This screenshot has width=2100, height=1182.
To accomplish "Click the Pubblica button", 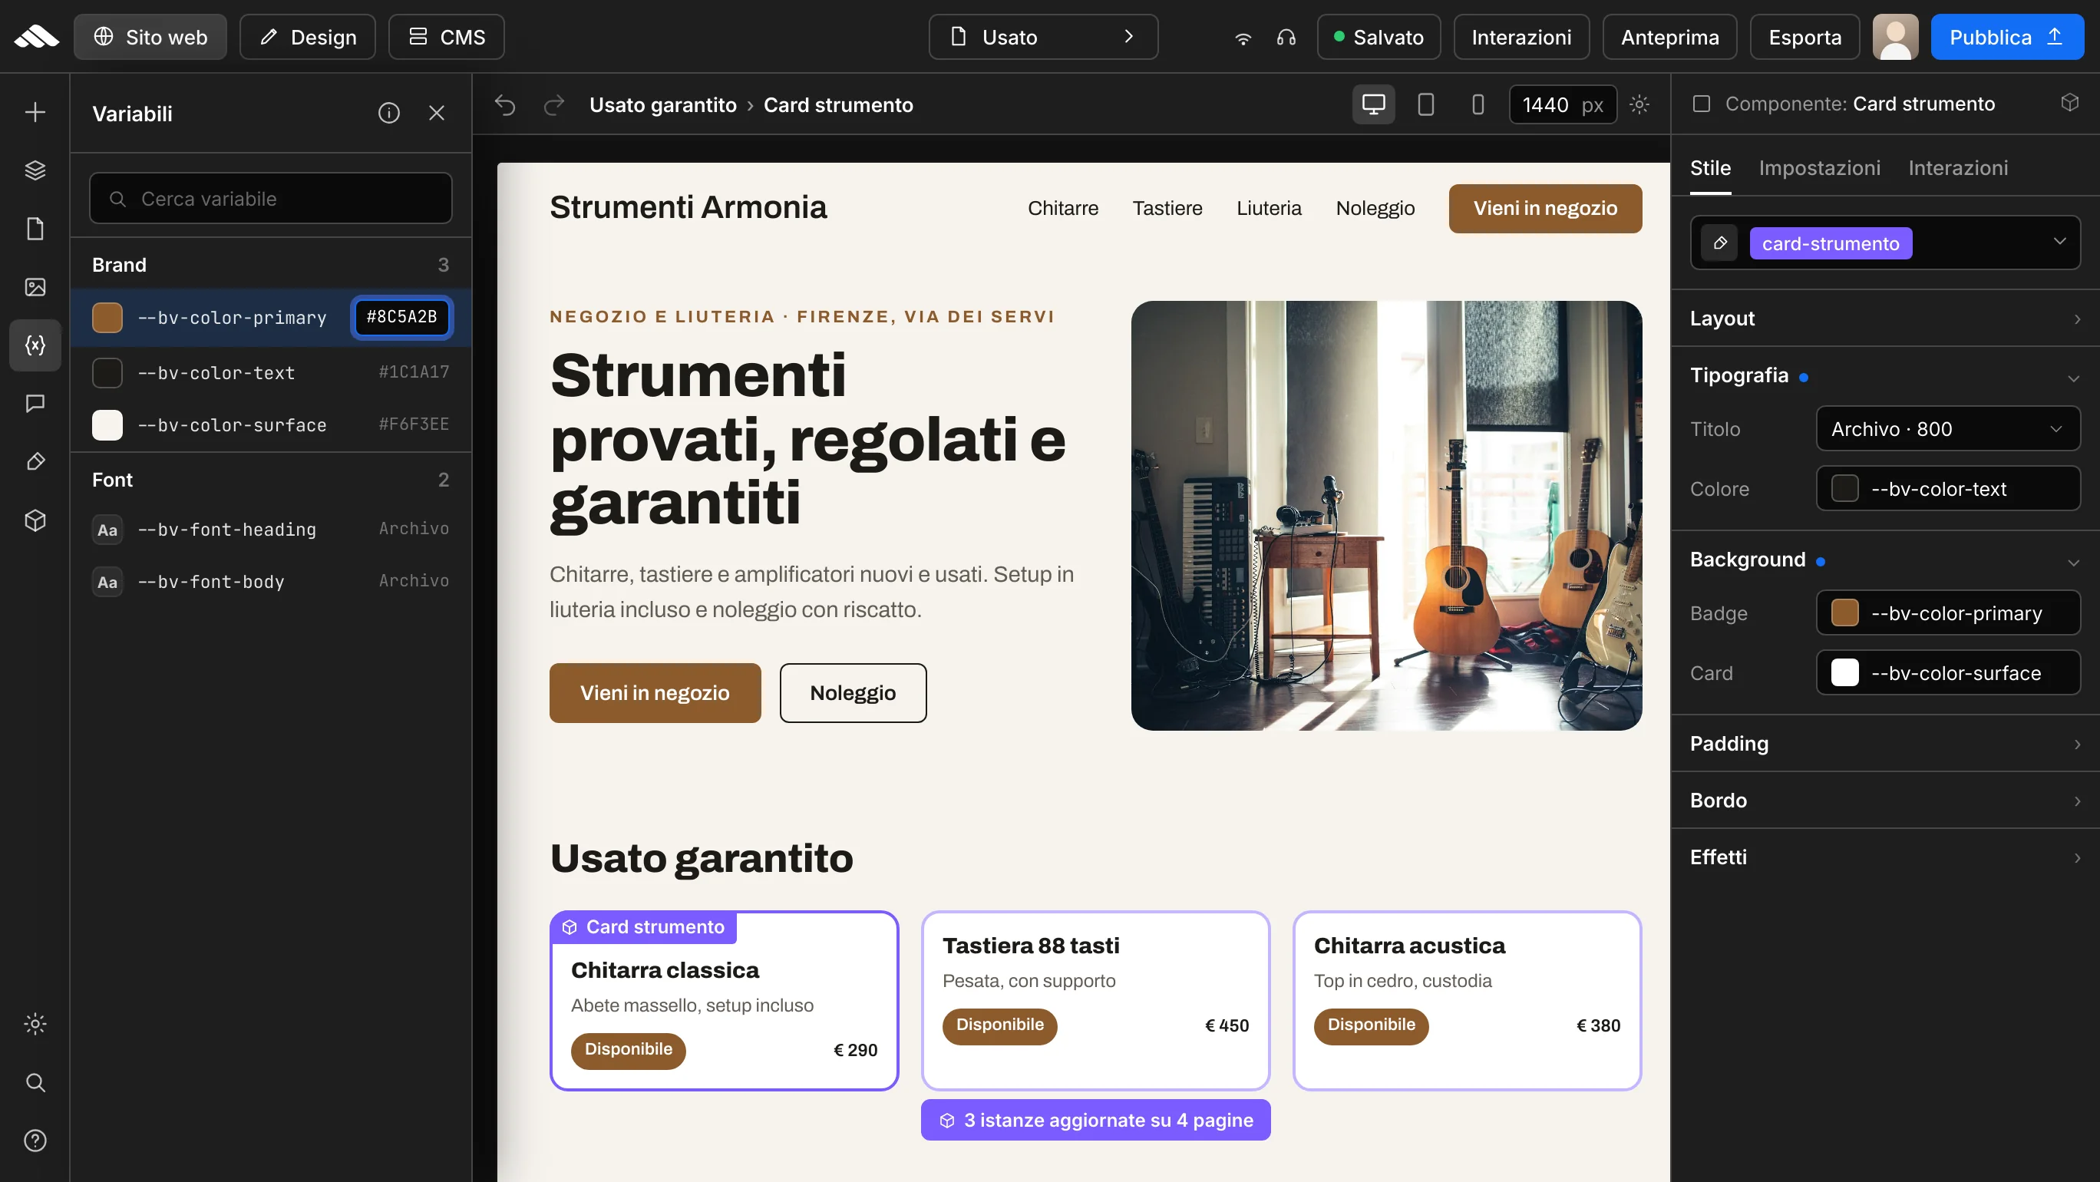I will (2007, 37).
